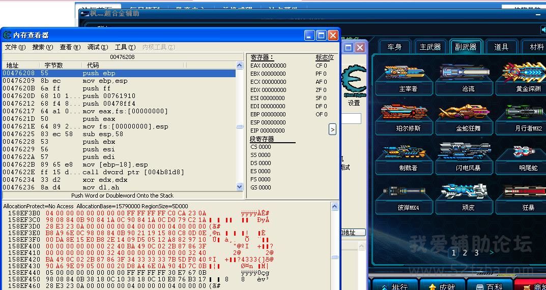Image resolution: width=546 pixels, height=290 pixels.
Task: Select the 珀尔修斯 weapon icon
Action: pyautogui.click(x=408, y=113)
